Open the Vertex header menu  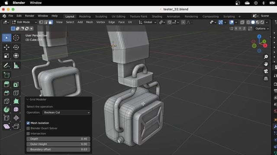click(x=100, y=22)
